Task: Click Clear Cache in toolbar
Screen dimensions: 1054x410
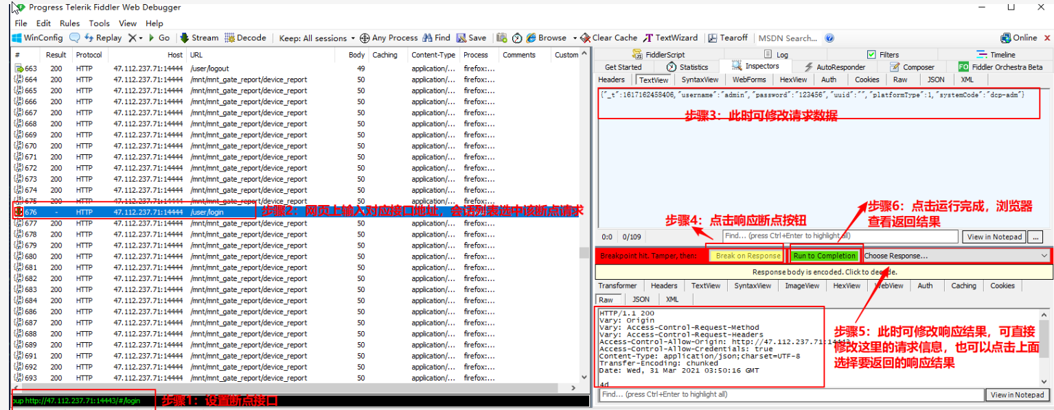Action: click(608, 38)
